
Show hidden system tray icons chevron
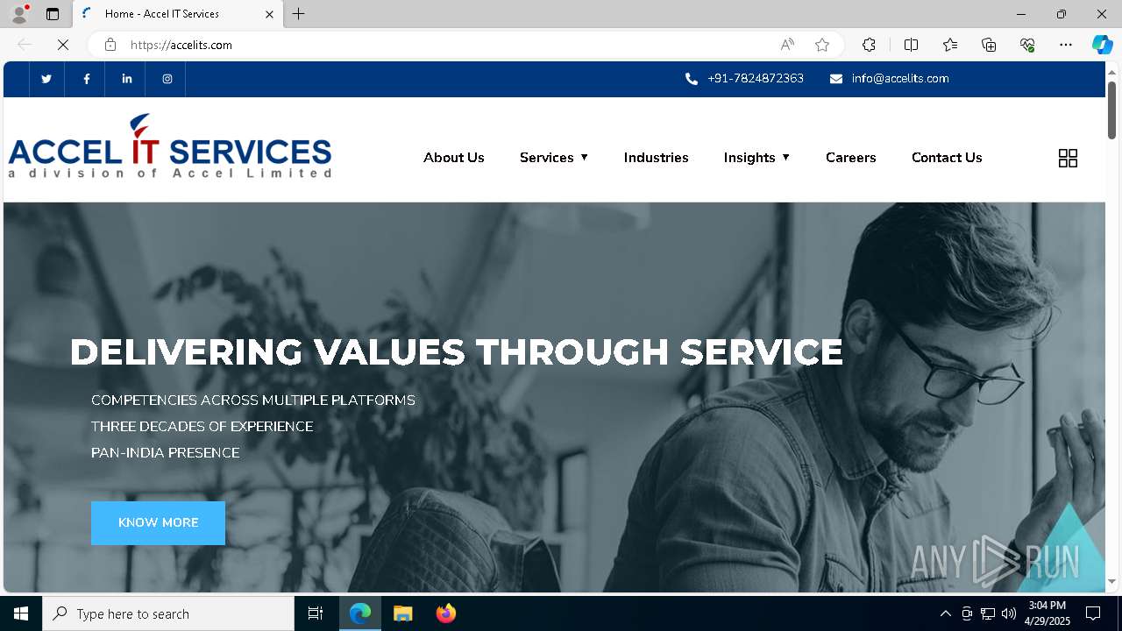[x=945, y=613]
